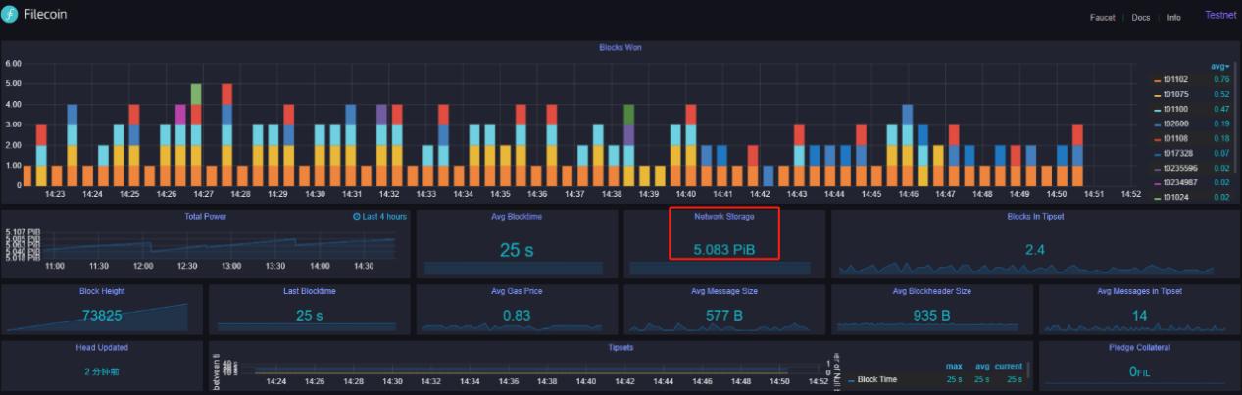Open the Info link

(x=1173, y=18)
